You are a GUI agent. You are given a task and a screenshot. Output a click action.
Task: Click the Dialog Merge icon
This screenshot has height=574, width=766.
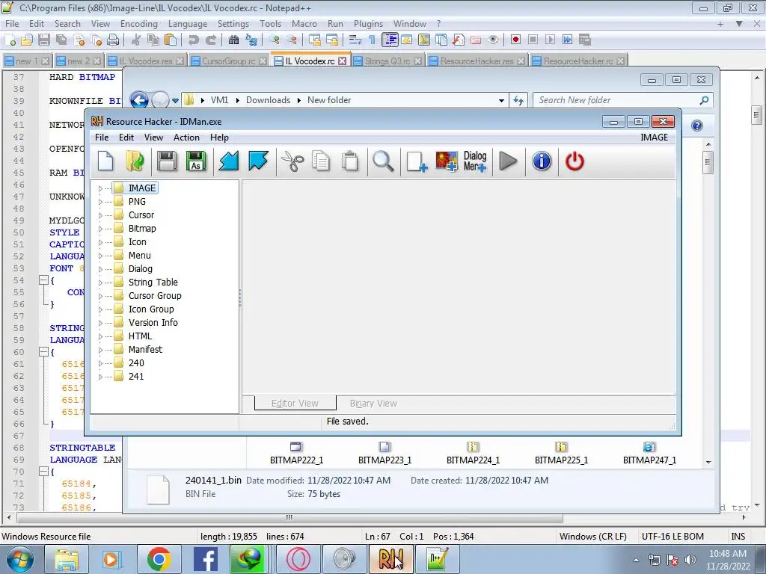click(475, 161)
